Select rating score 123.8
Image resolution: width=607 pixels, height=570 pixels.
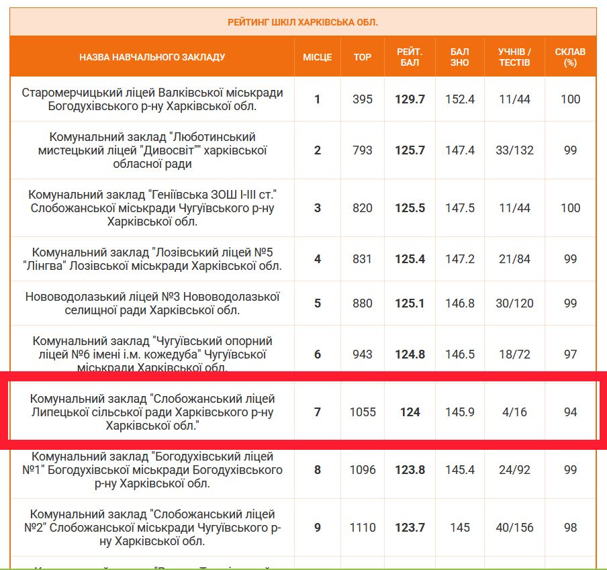click(410, 470)
